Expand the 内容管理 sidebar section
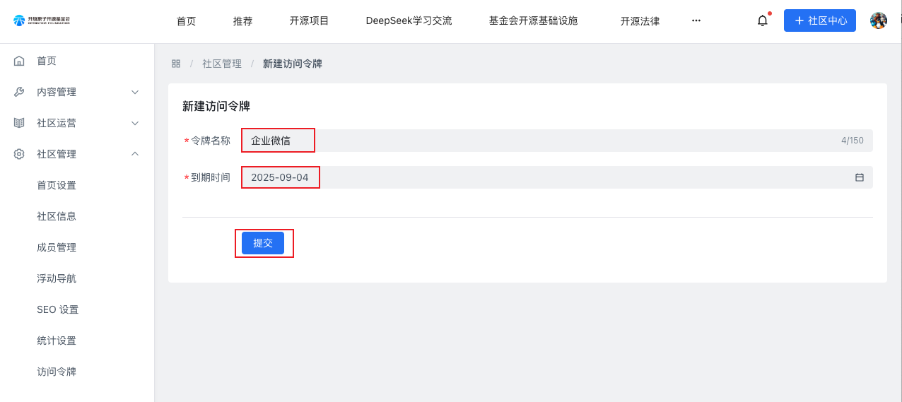902x402 pixels. tap(135, 92)
